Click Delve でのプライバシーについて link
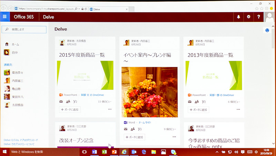This screenshot has width=276, height=156. 19,144
